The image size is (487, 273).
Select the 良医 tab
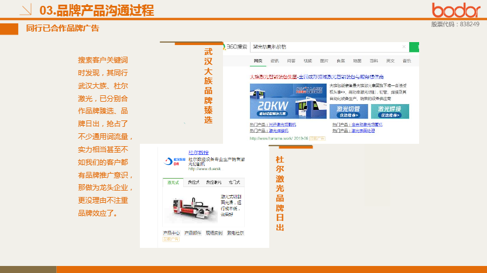(341, 61)
